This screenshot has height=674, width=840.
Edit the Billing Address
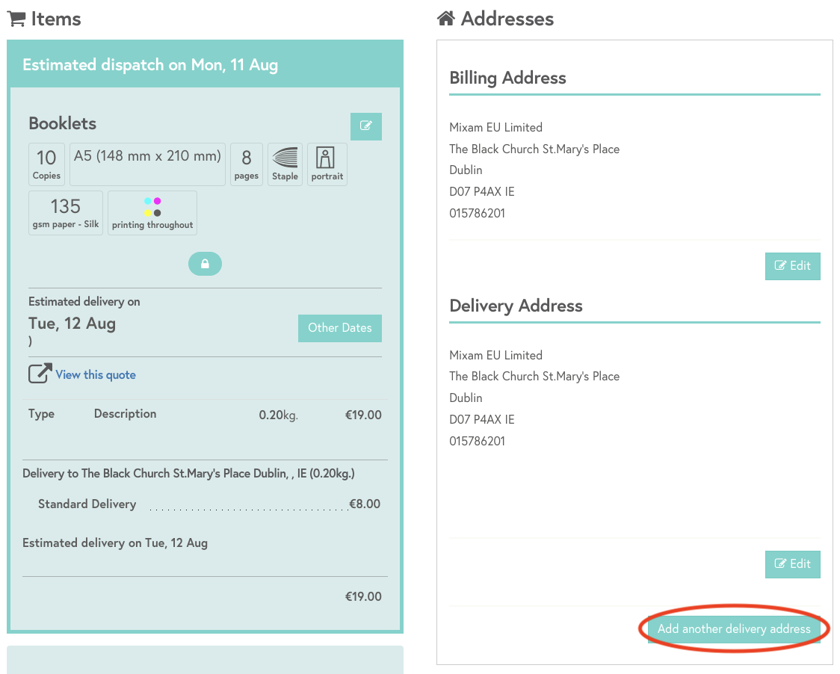tap(792, 266)
